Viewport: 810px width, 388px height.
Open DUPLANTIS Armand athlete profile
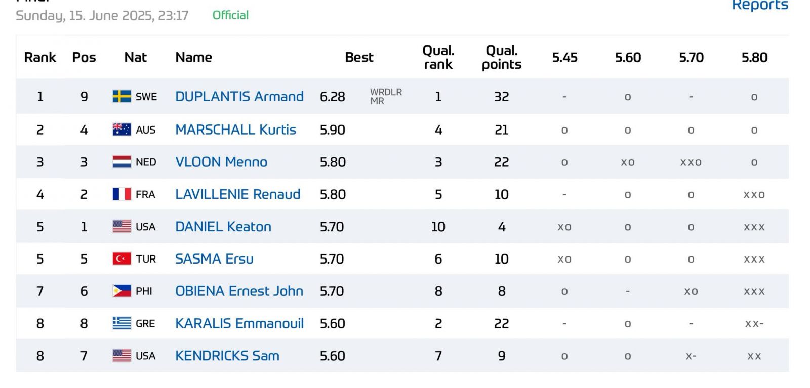click(x=239, y=96)
